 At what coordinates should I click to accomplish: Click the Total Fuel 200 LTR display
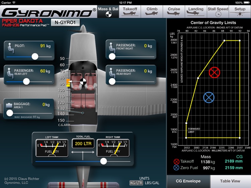83,144
